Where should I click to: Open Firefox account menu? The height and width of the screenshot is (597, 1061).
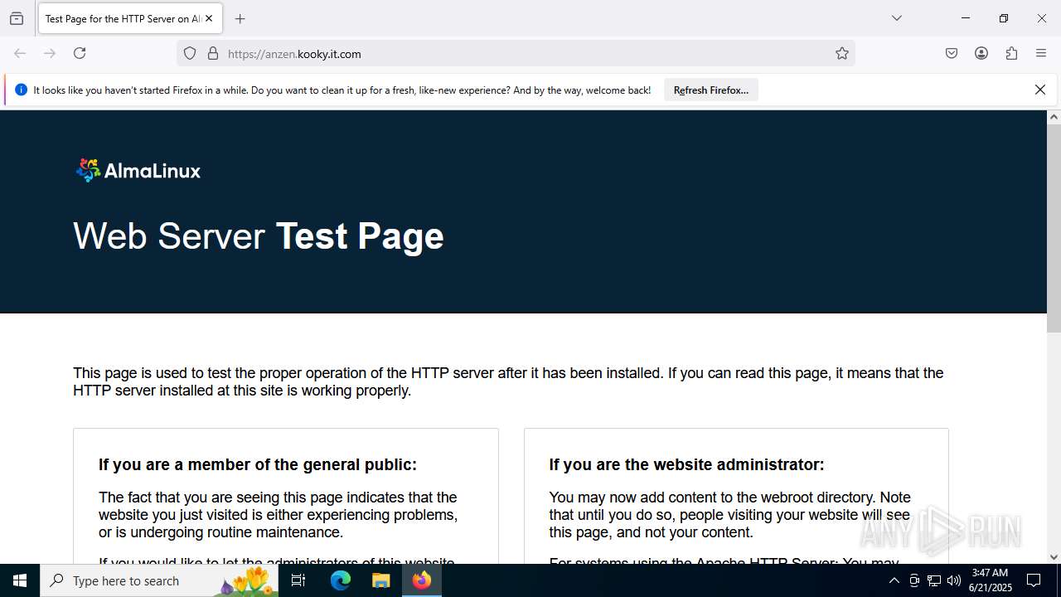tap(981, 53)
